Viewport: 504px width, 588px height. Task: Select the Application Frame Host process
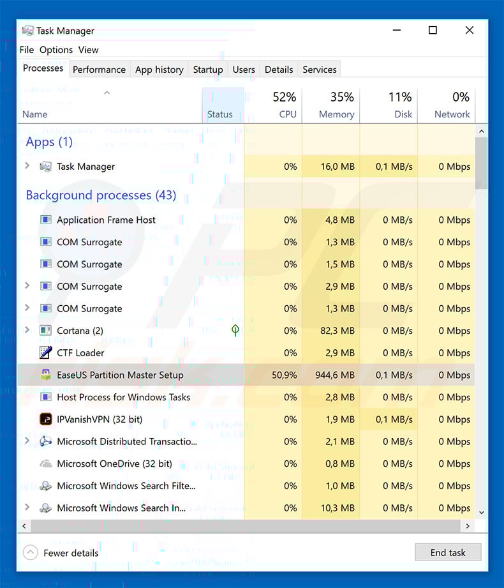click(x=246, y=220)
